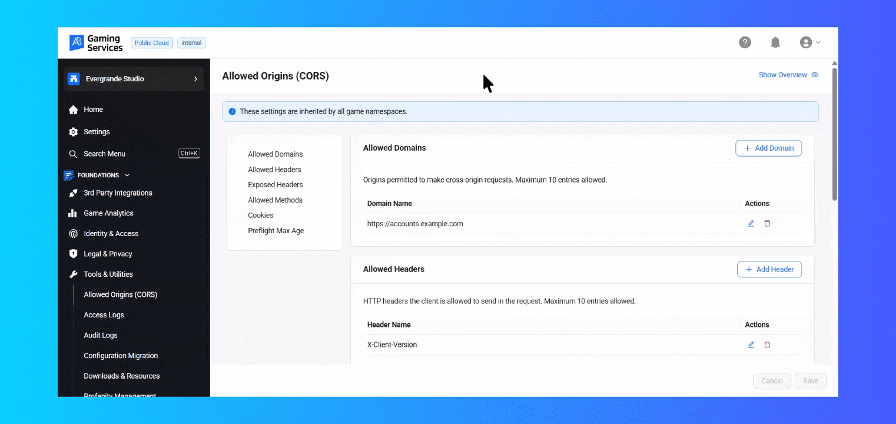The image size is (896, 424).
Task: Click the info icon in the banner
Action: (x=232, y=111)
